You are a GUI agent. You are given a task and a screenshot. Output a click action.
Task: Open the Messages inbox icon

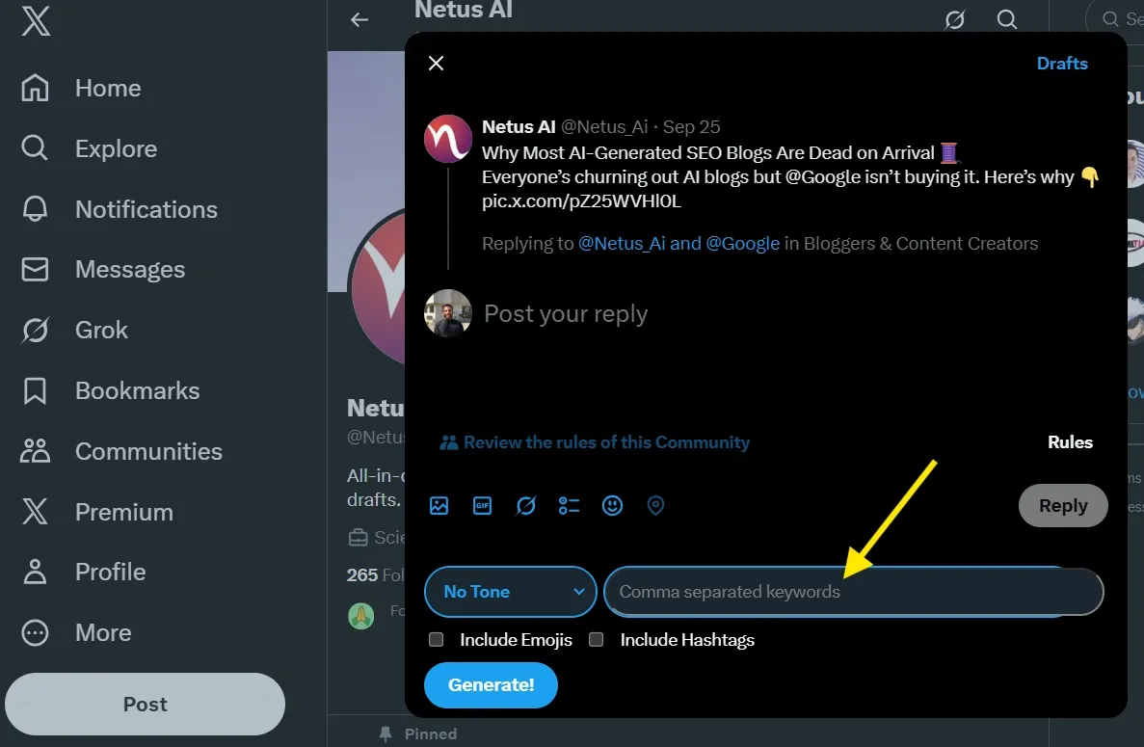tap(129, 270)
